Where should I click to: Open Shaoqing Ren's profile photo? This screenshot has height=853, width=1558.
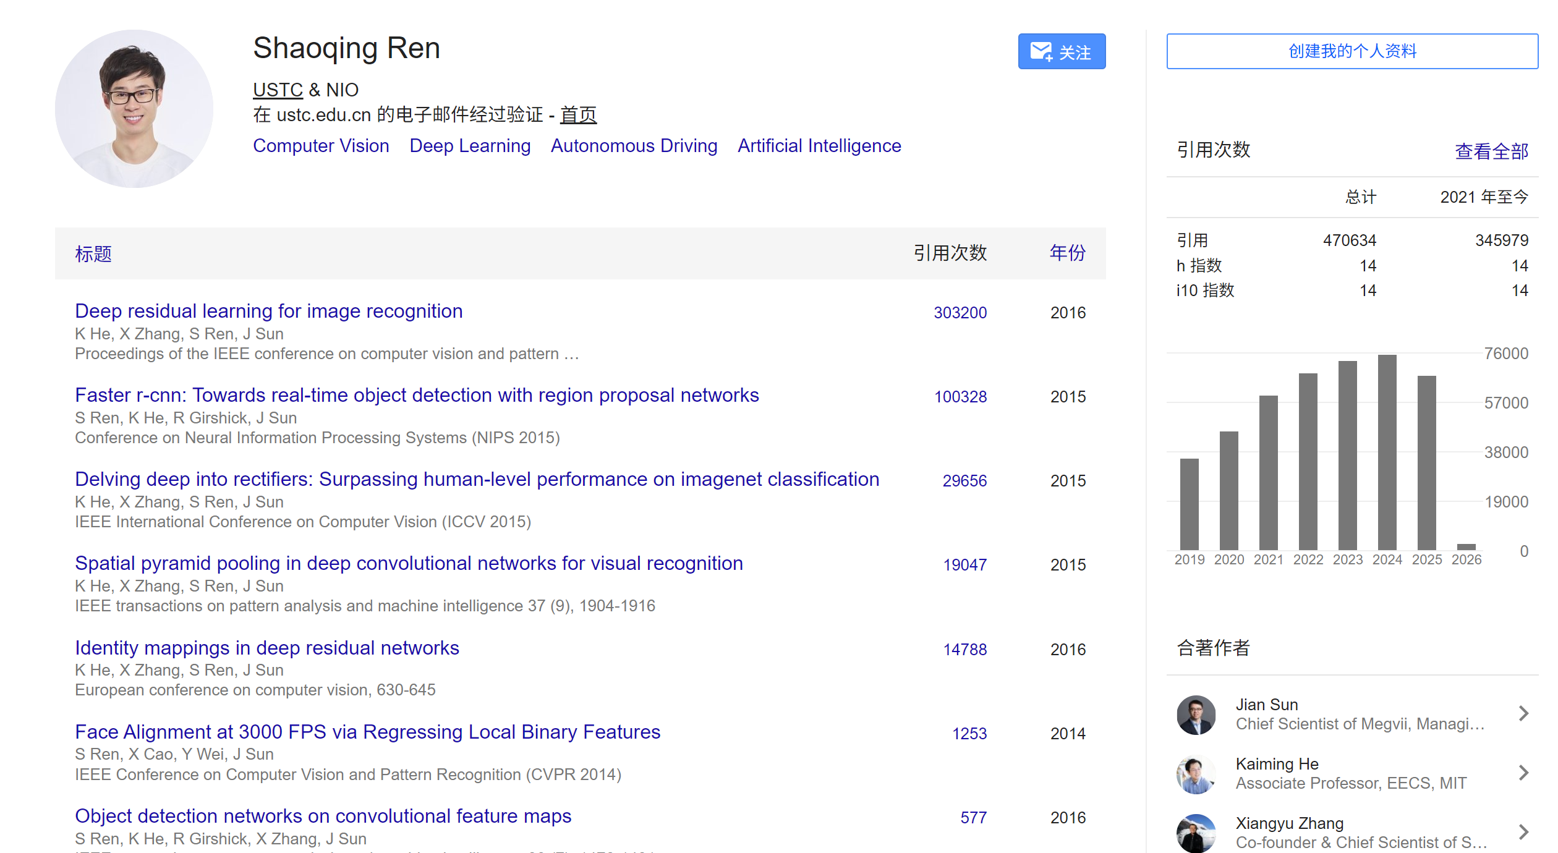pyautogui.click(x=134, y=109)
